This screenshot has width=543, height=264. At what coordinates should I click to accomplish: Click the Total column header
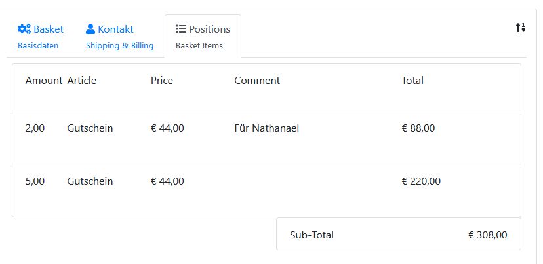[412, 81]
